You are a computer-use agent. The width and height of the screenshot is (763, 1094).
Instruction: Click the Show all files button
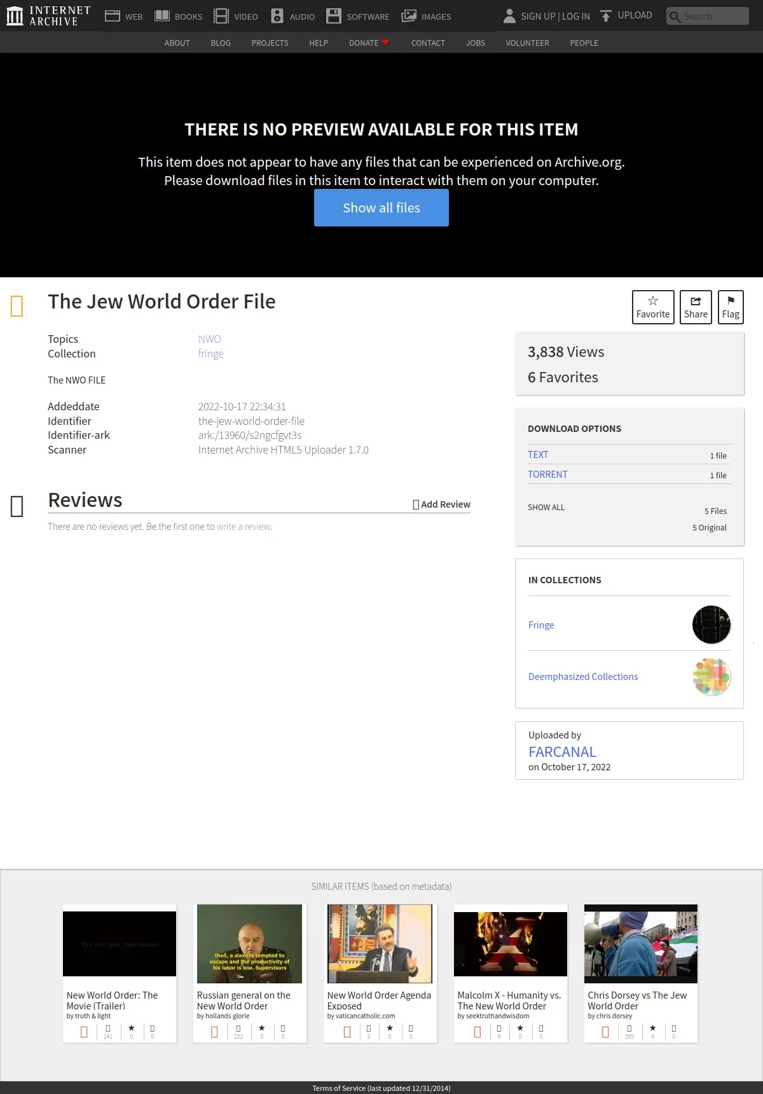click(x=381, y=207)
